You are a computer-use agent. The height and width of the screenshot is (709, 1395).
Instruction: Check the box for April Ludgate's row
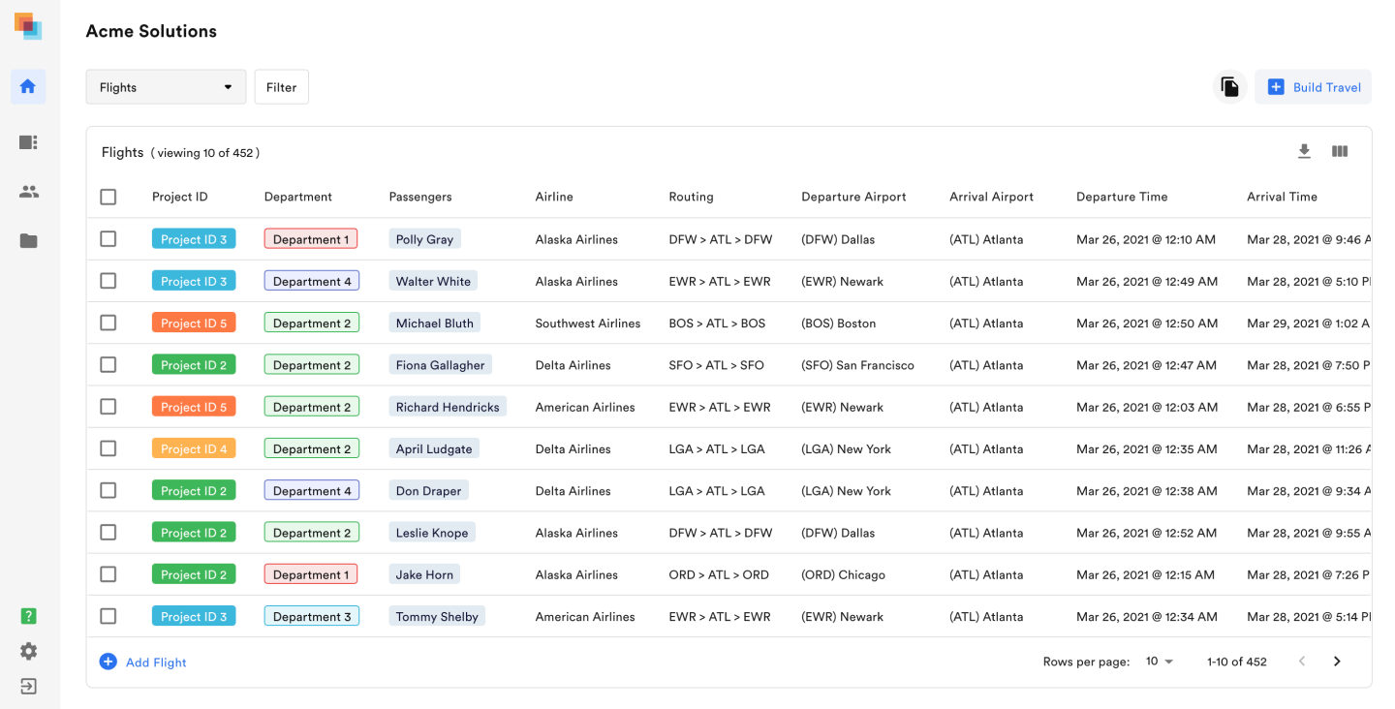pyautogui.click(x=108, y=448)
